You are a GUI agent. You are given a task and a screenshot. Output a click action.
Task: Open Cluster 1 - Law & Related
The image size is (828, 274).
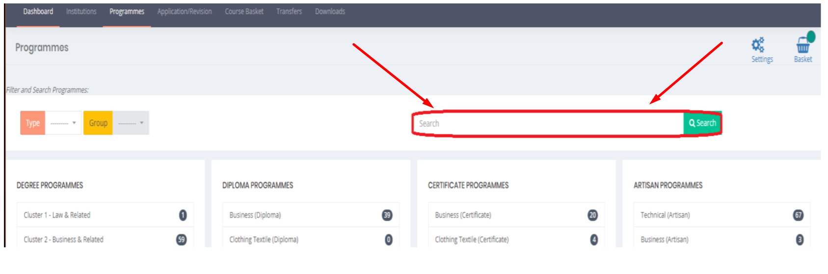(57, 215)
